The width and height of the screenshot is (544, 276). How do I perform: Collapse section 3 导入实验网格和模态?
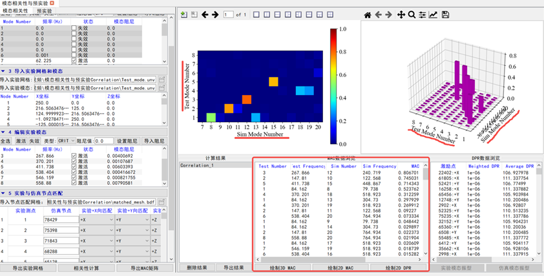pyautogui.click(x=3, y=71)
